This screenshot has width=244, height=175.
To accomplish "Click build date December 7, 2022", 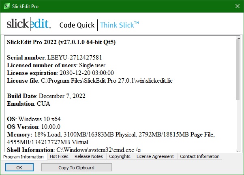I will click(62, 96).
